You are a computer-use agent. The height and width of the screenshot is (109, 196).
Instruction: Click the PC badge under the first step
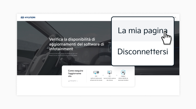coord(96,77)
